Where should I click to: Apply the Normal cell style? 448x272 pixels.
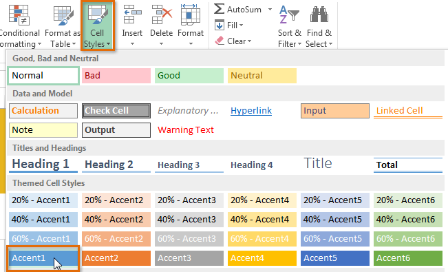tap(43, 76)
